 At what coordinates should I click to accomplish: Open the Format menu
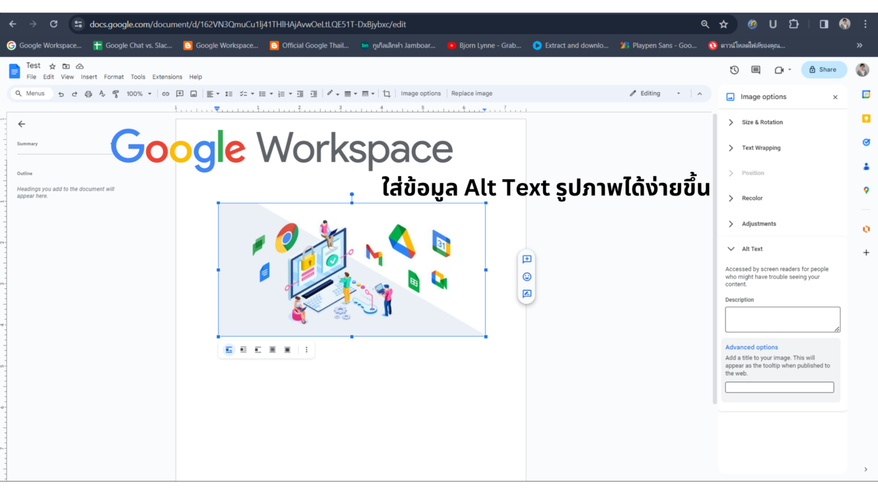point(114,76)
